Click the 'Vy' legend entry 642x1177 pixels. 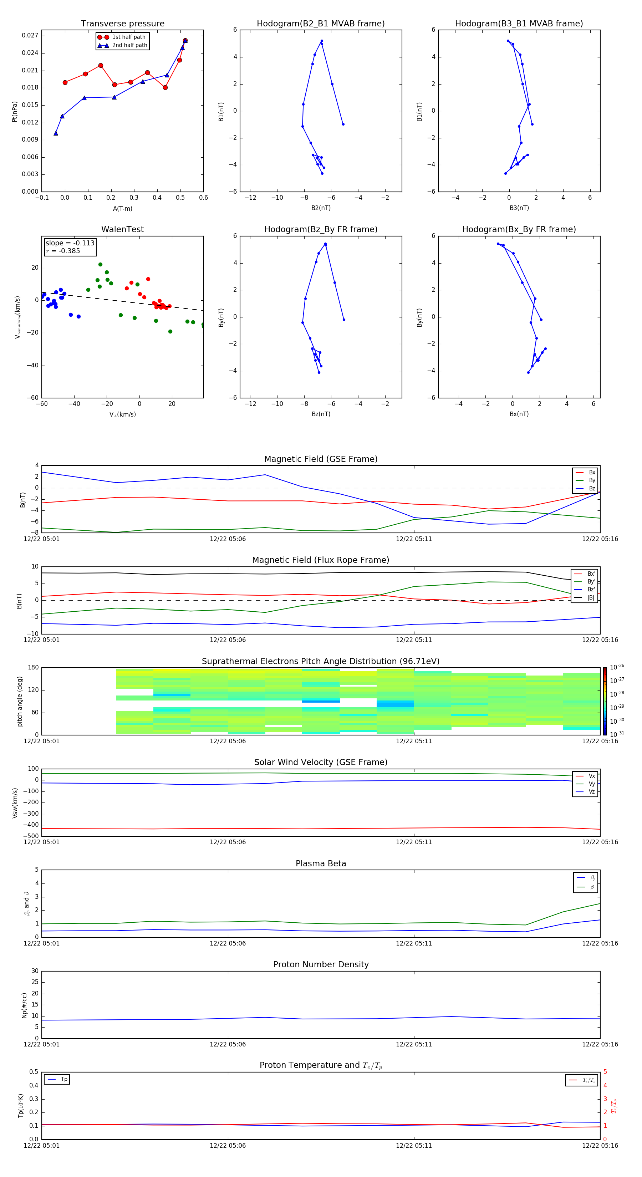coord(585,784)
